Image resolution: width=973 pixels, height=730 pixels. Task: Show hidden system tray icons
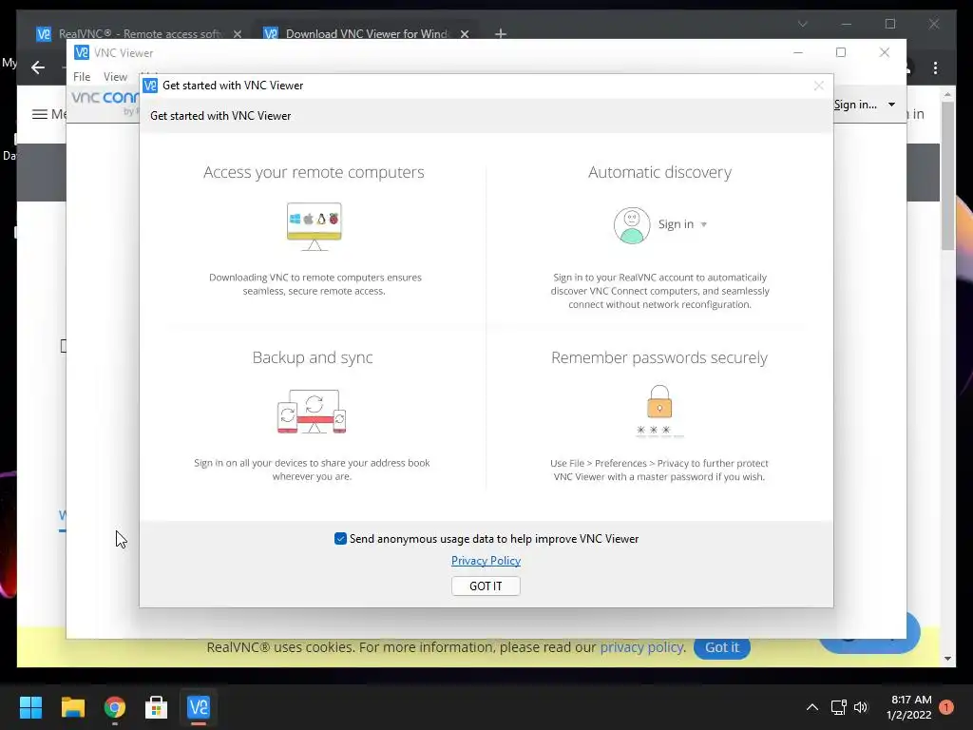(811, 707)
